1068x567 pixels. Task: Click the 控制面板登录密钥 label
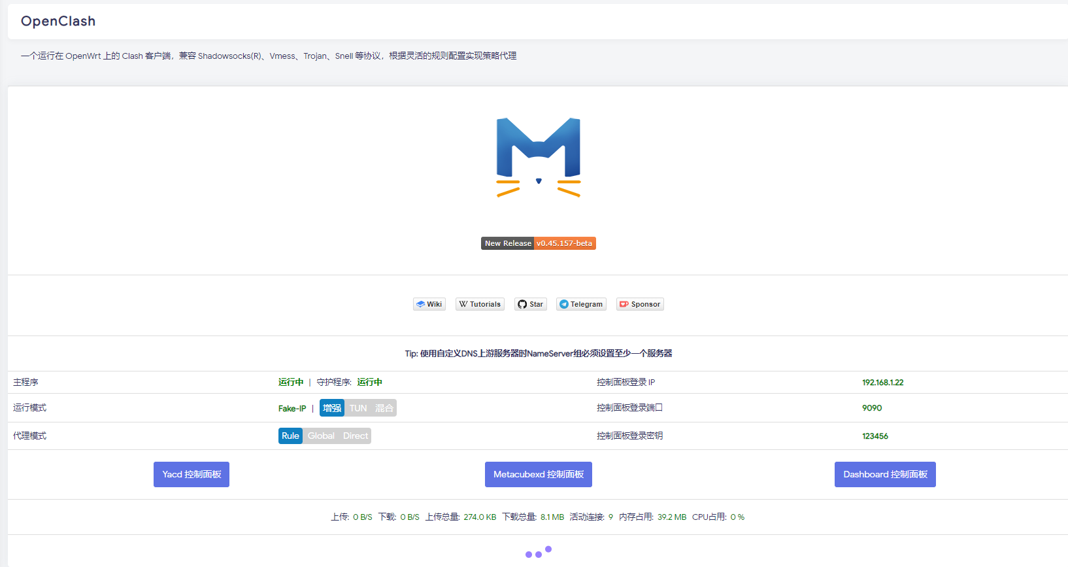point(629,436)
